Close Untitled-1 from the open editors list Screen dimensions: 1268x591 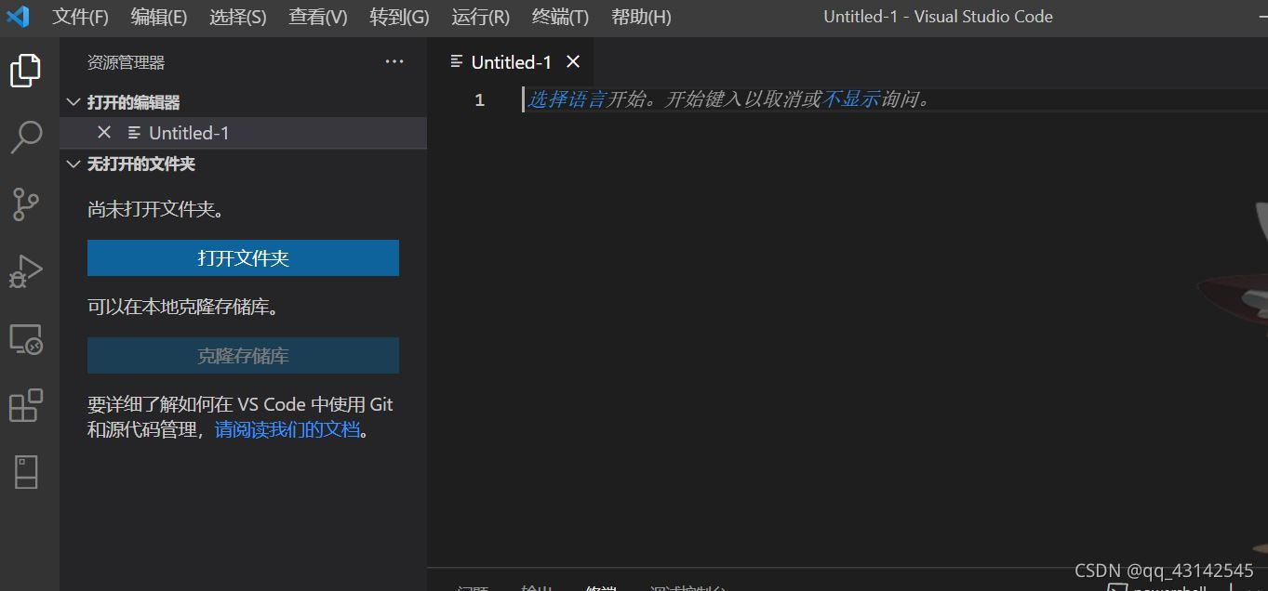[103, 132]
